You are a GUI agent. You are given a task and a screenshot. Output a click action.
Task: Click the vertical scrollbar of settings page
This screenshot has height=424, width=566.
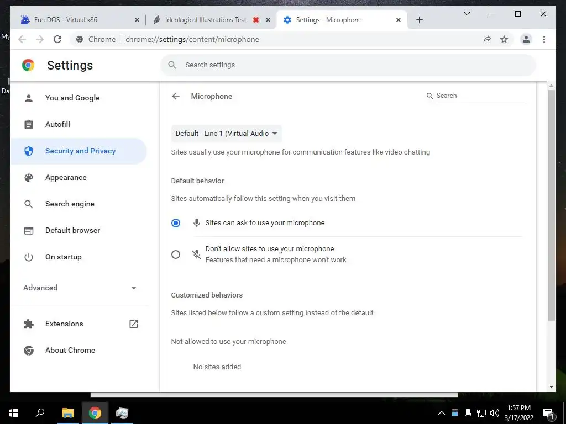coord(551,205)
